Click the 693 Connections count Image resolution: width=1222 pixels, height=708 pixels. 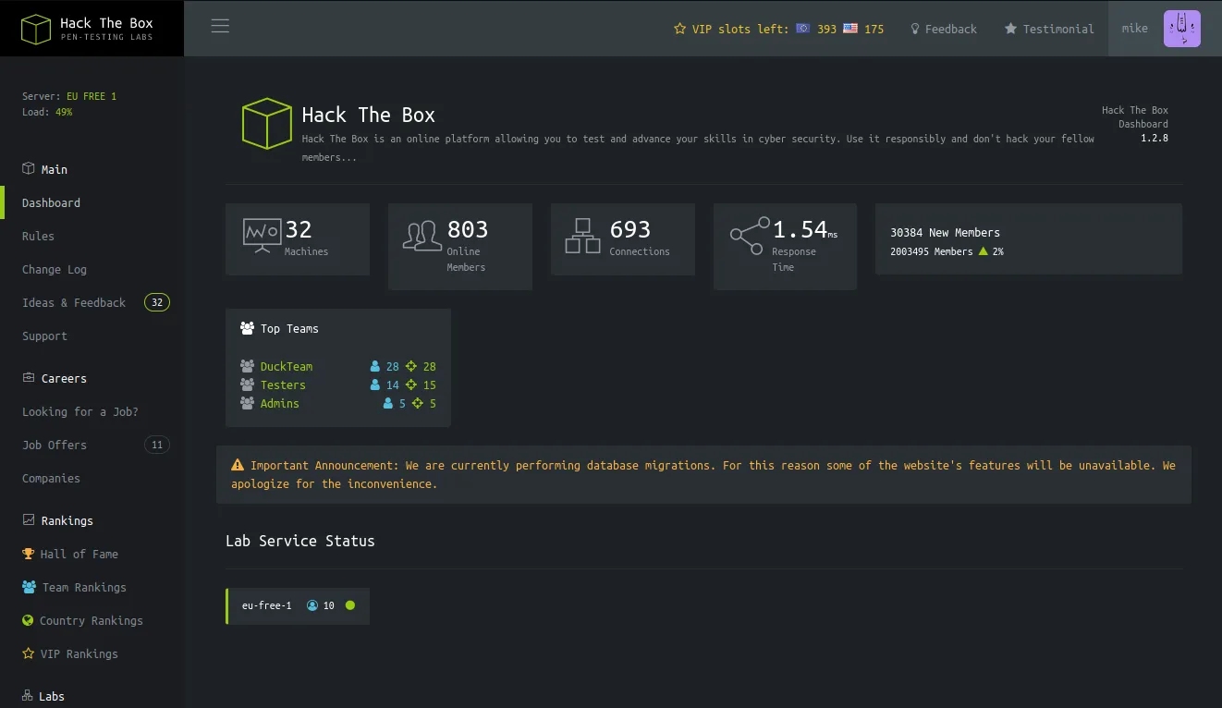(630, 229)
